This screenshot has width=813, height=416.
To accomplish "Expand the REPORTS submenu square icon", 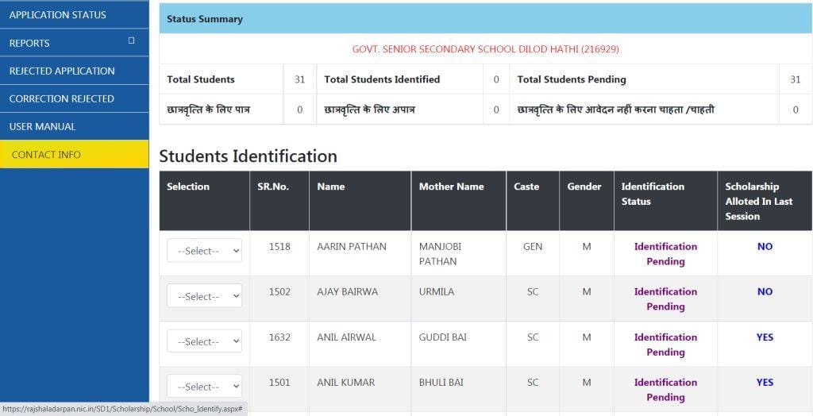I will point(132,40).
